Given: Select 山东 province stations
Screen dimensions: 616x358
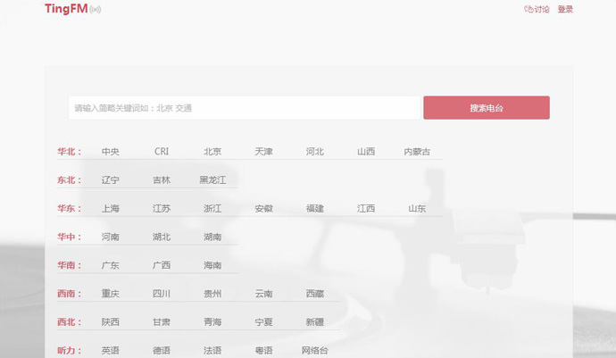Looking at the screenshot, I should [417, 209].
